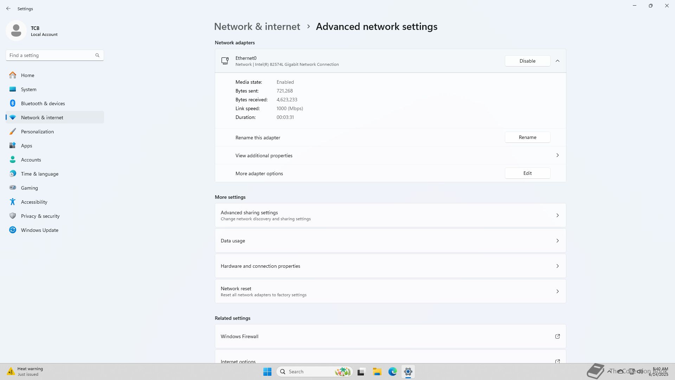This screenshot has height=380, width=675.
Task: Open Windows Firewall external link icon
Action: 557,336
